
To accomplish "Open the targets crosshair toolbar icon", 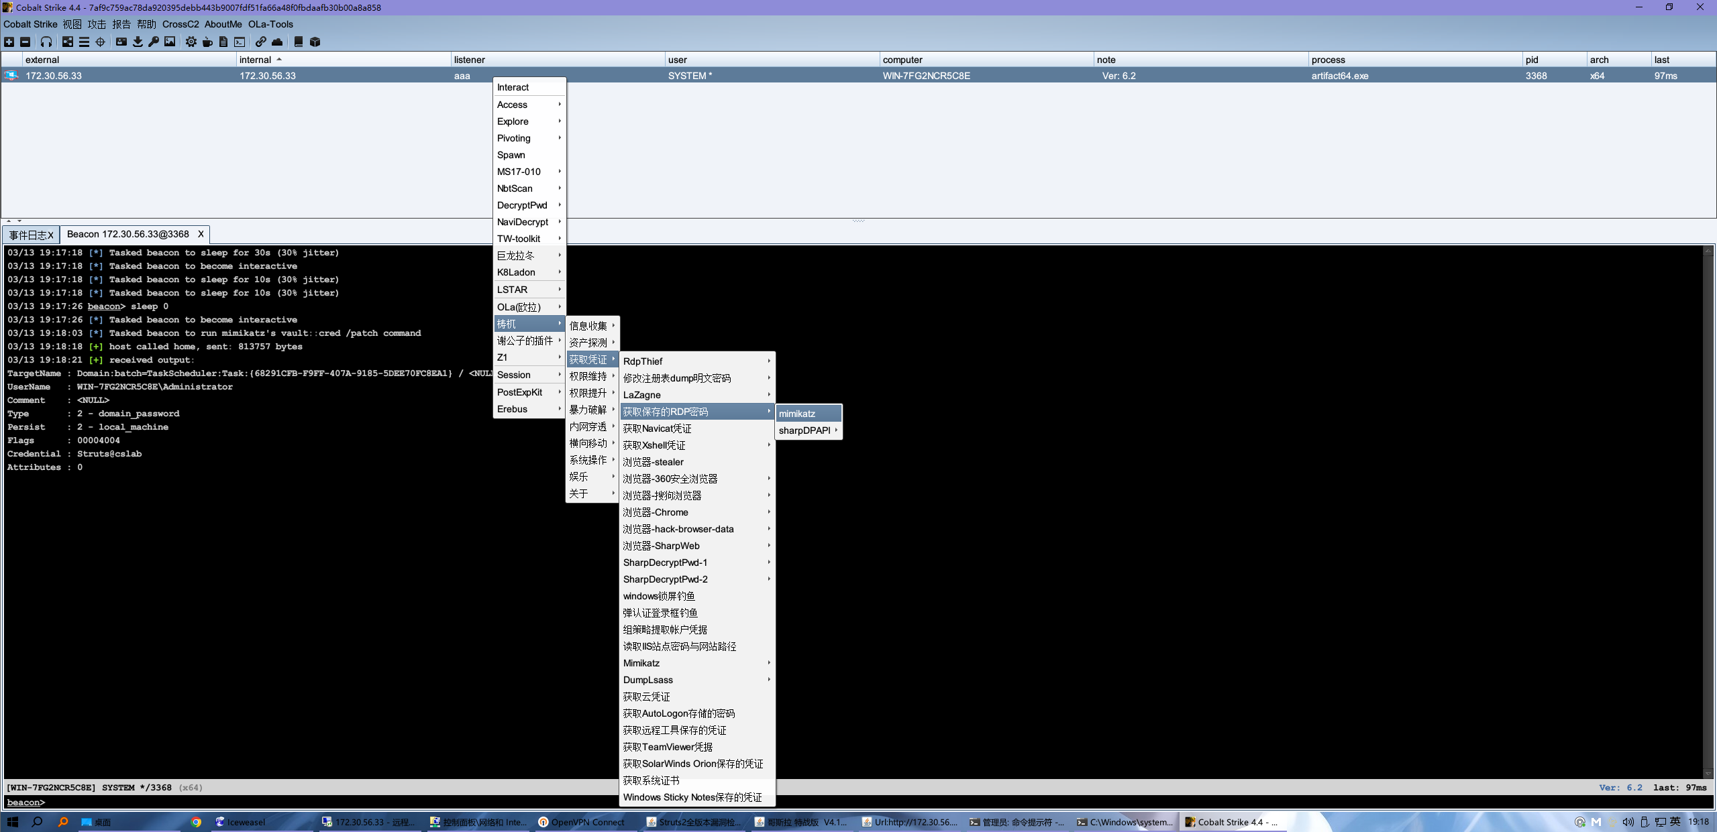I will pos(100,42).
